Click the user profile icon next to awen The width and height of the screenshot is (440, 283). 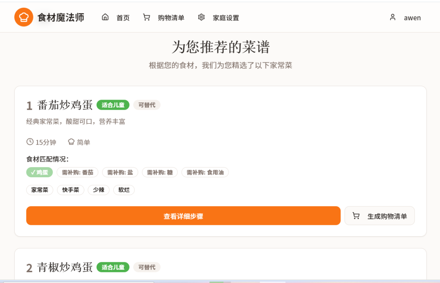click(392, 17)
